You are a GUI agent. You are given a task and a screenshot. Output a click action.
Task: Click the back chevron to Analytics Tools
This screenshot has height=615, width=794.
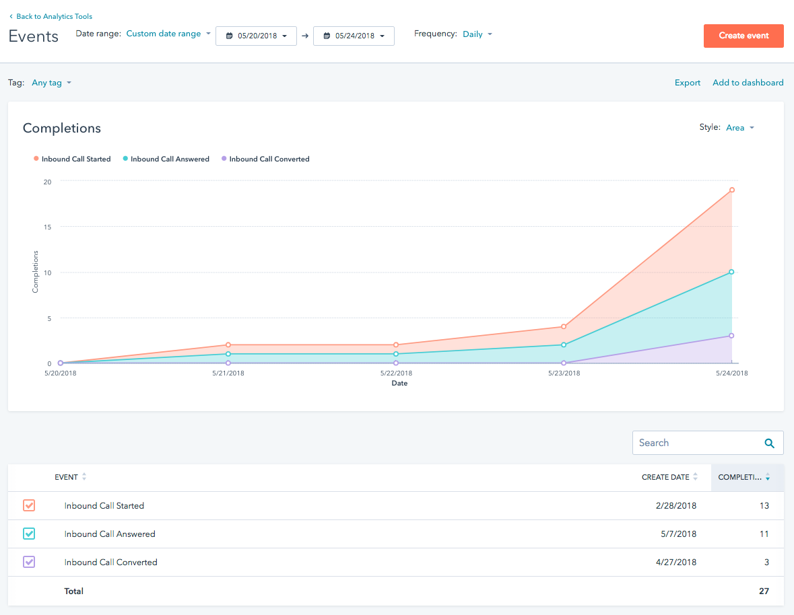[11, 16]
